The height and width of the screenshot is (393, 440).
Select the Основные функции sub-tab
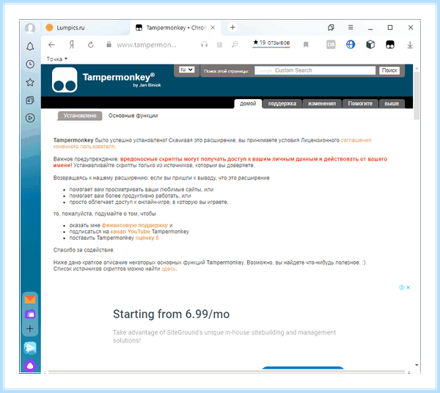click(x=133, y=116)
